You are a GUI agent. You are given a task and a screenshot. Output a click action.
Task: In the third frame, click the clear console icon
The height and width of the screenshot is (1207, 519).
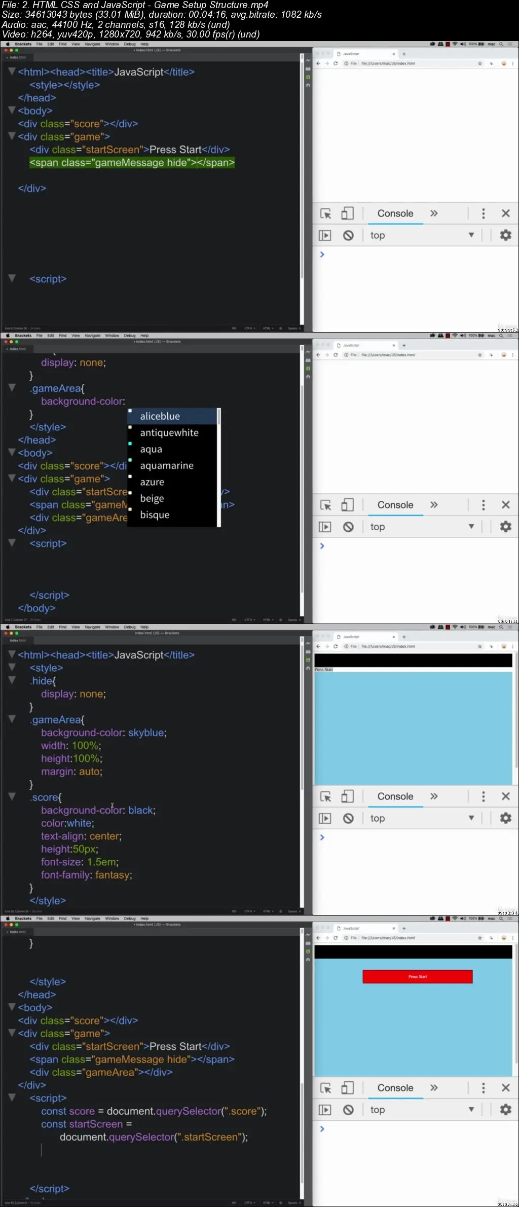pos(348,818)
